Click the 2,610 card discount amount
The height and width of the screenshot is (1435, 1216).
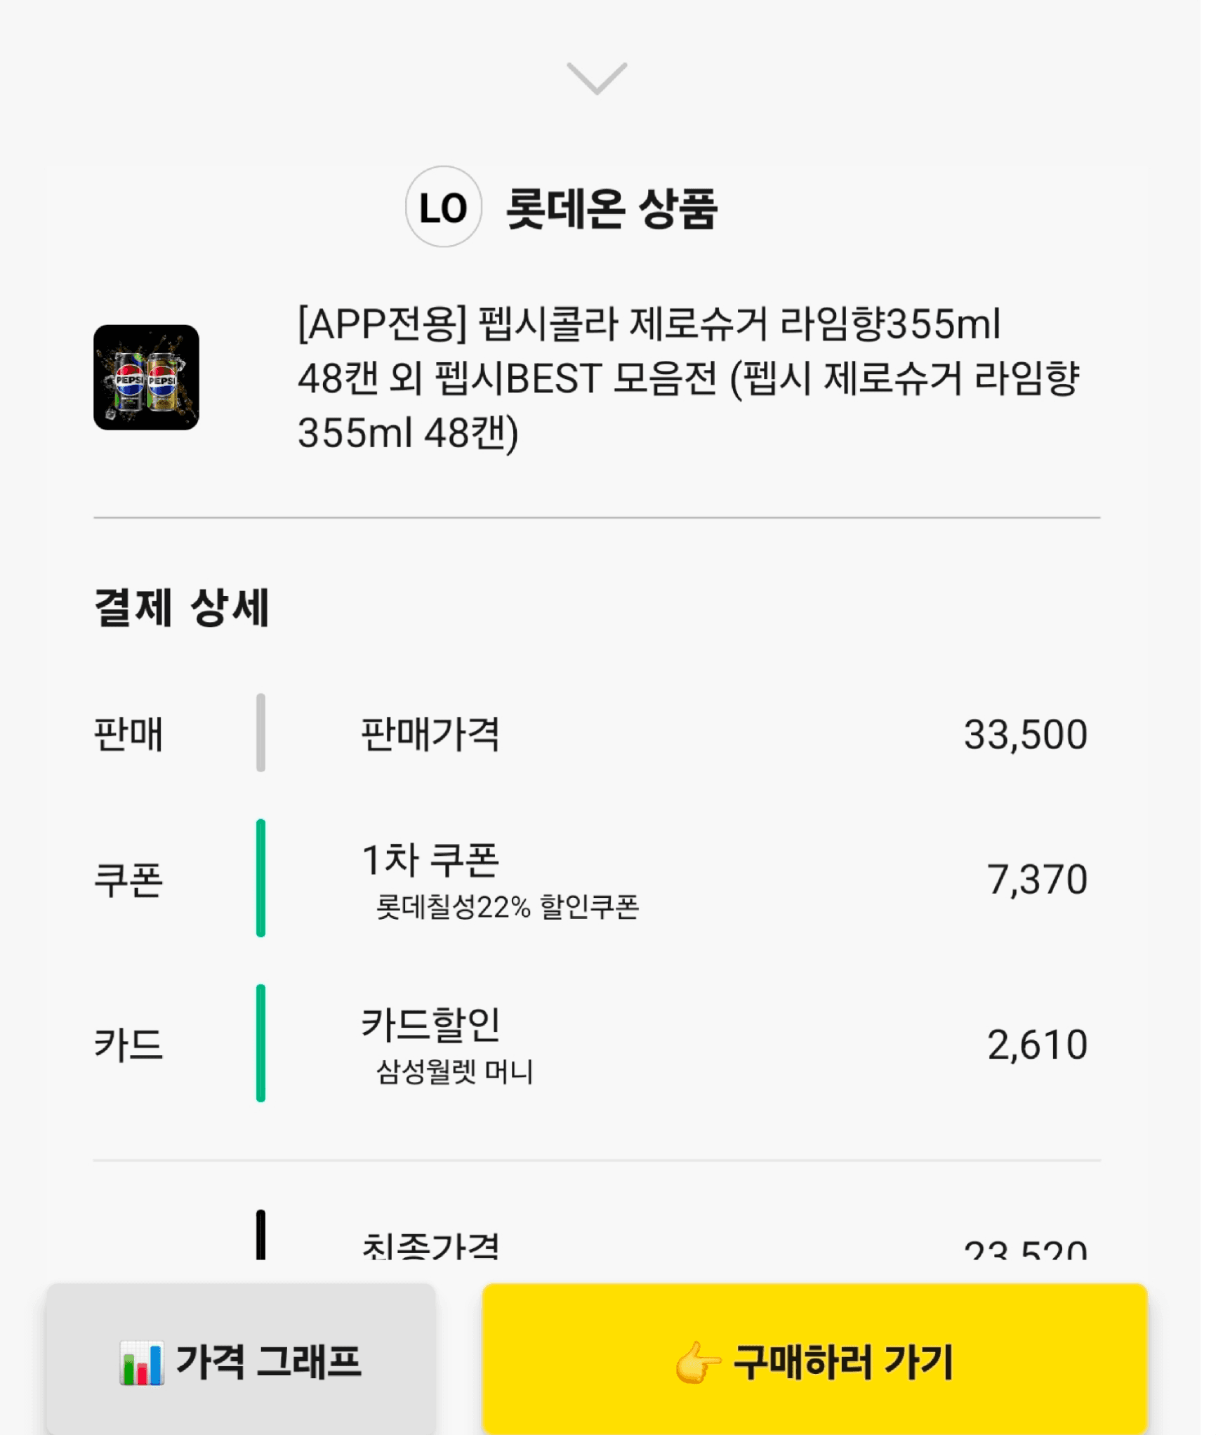point(1037,1045)
